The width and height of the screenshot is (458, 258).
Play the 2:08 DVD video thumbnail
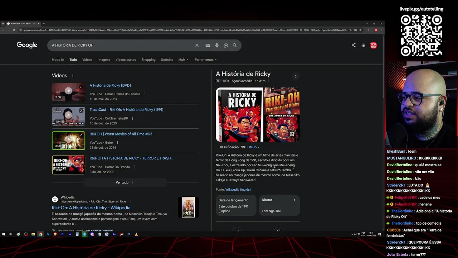pyautogui.click(x=68, y=92)
